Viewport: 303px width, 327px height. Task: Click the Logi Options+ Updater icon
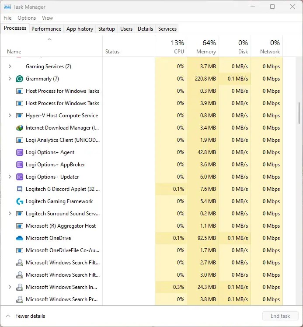pos(20,177)
